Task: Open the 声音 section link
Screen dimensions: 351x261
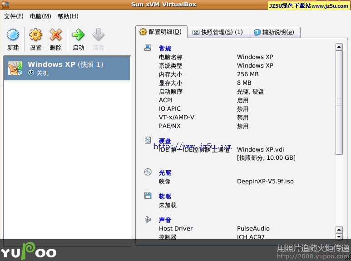Action: (x=165, y=220)
